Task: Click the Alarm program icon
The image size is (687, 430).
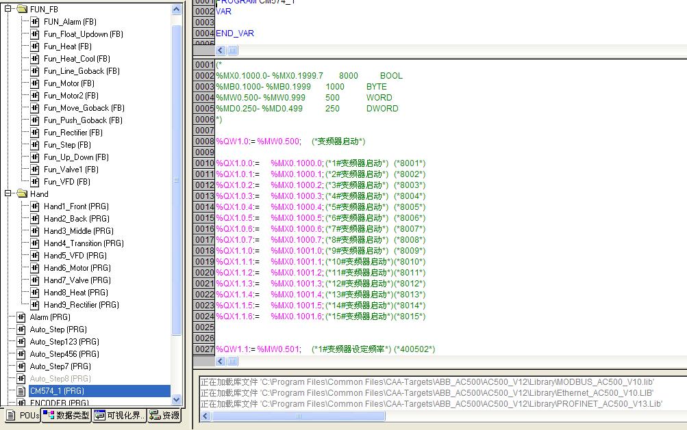Action: pos(21,317)
